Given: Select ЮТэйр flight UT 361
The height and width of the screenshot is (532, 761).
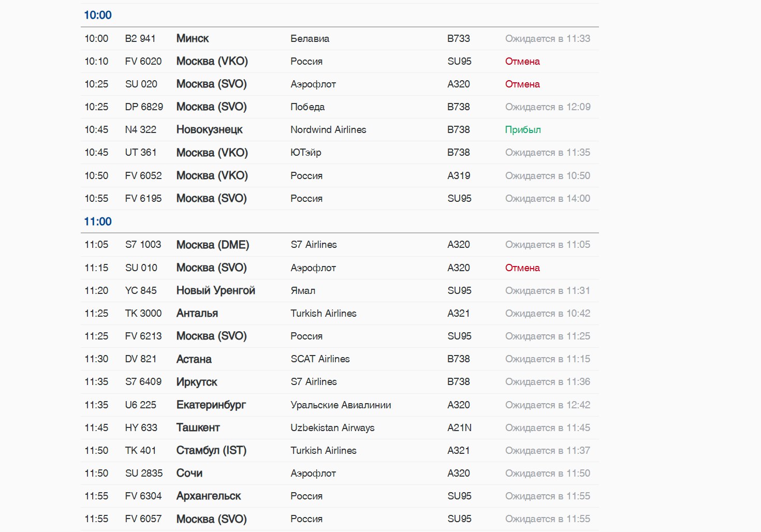Looking at the screenshot, I should pyautogui.click(x=340, y=152).
